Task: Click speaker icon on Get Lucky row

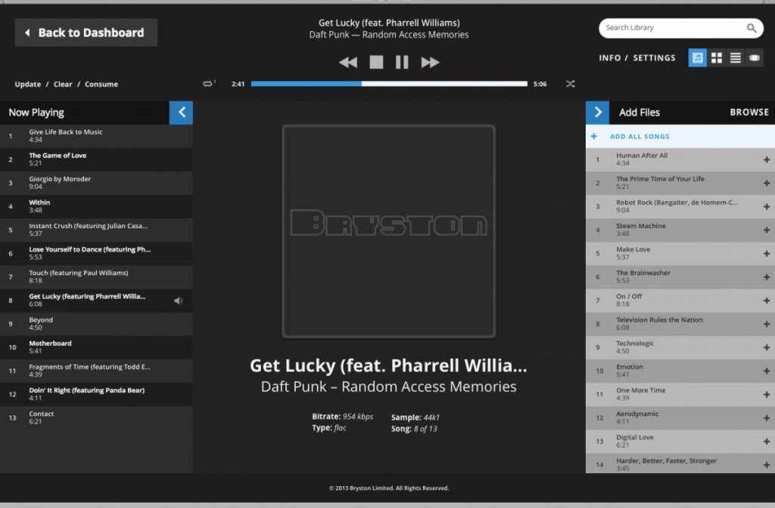Action: (179, 301)
